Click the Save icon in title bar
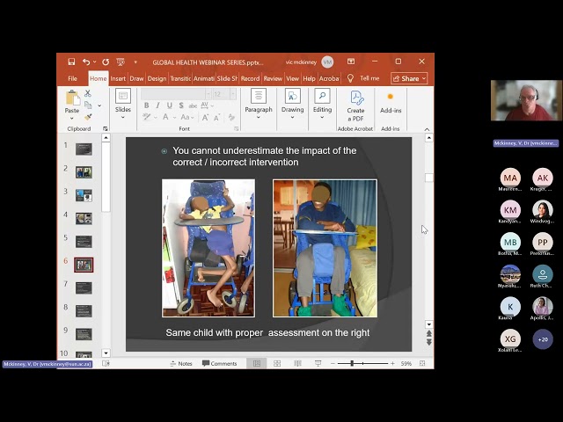 click(x=71, y=62)
